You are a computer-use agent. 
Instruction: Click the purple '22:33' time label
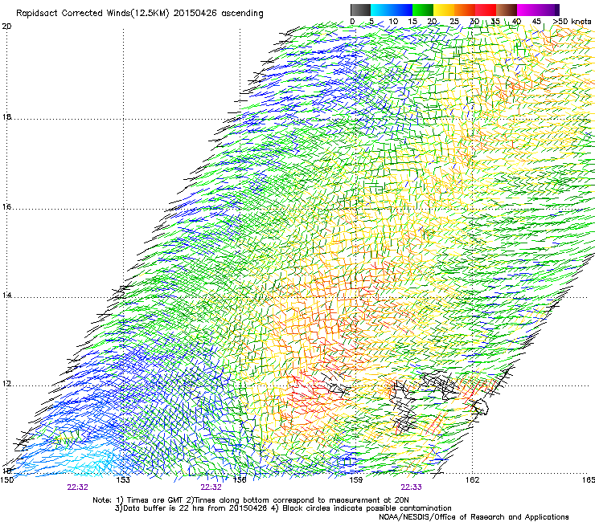point(412,487)
